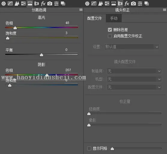Click highlights saturation value 3
167x154 pixels.
tap(66, 33)
